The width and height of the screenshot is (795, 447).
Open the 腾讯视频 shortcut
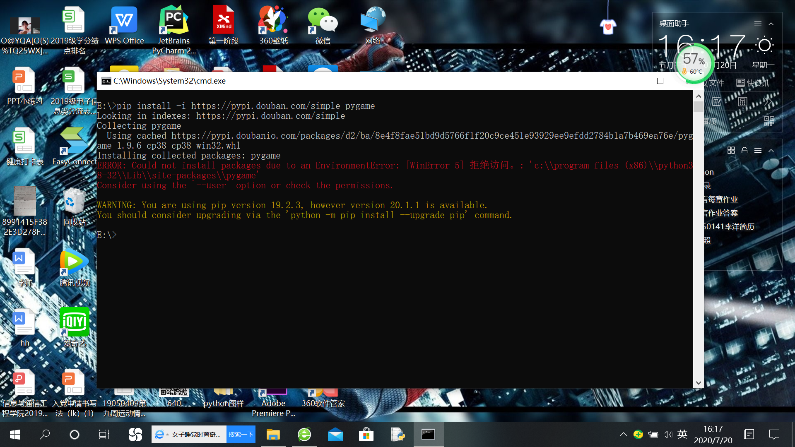pos(75,267)
